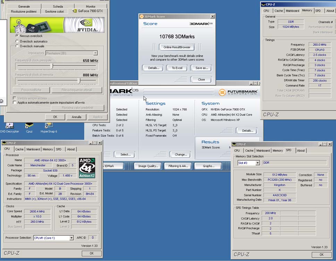Select Overclock manuale radio option
The image size is (336, 261).
[17, 46]
